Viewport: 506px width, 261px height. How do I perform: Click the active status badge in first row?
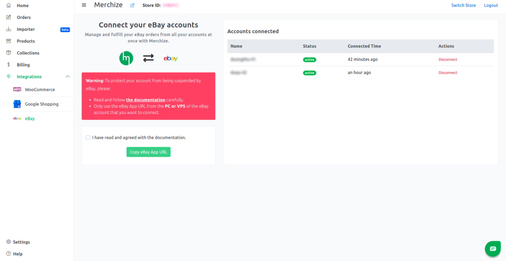309,60
